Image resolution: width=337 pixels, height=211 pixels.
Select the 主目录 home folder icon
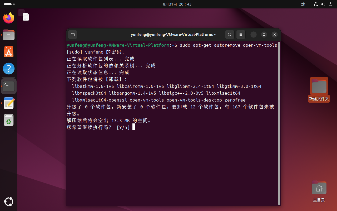coord(319,191)
